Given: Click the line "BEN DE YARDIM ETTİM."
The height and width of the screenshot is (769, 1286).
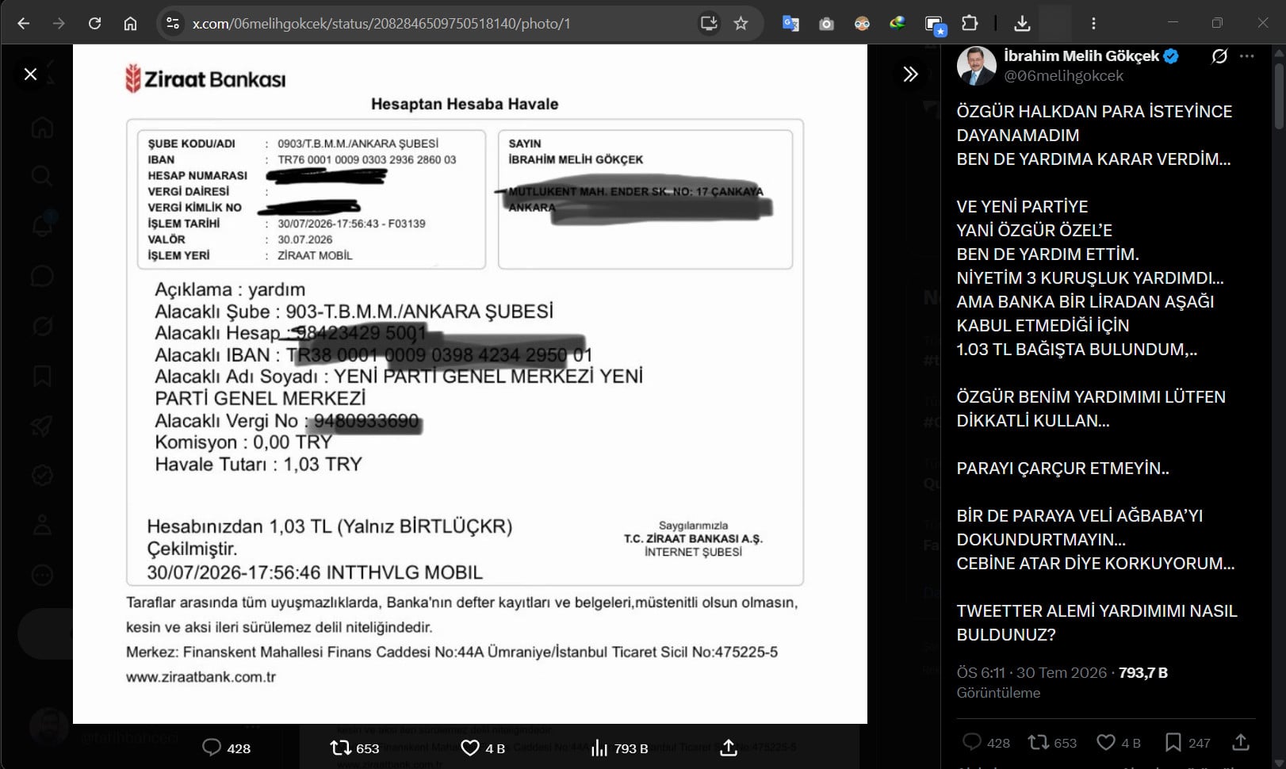Looking at the screenshot, I should click(1047, 254).
